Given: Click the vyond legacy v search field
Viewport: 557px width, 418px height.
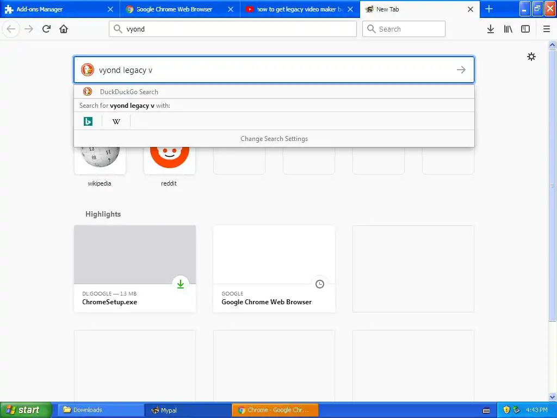Looking at the screenshot, I should coord(274,70).
